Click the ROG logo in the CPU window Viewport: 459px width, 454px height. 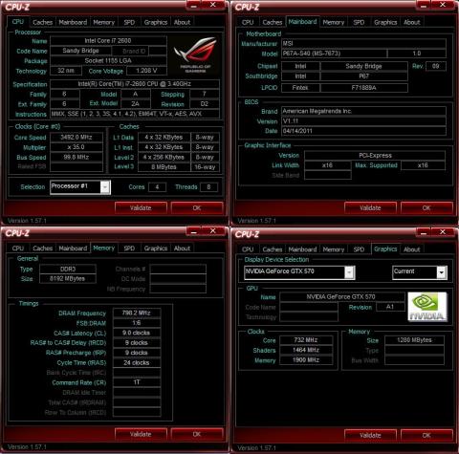(x=195, y=54)
